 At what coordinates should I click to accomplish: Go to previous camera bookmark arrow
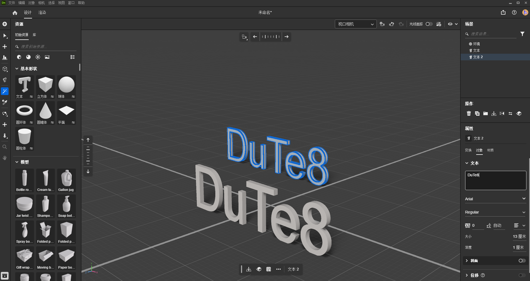[x=255, y=37]
